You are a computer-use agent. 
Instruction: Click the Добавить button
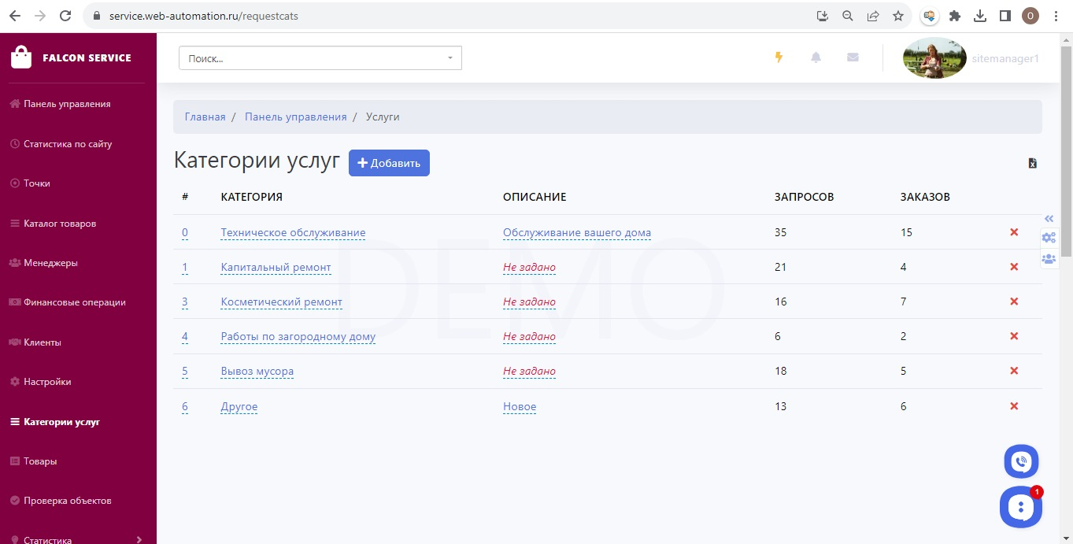pyautogui.click(x=389, y=163)
